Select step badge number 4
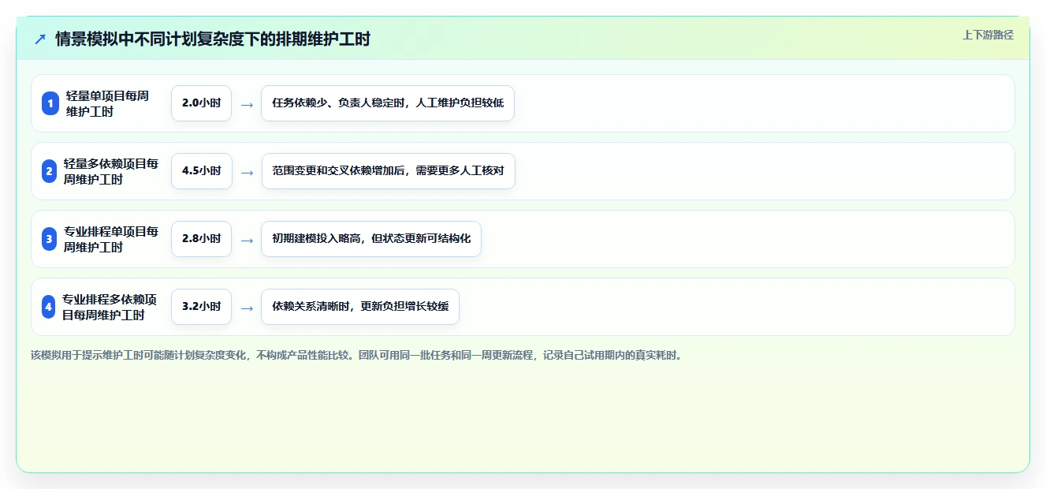Viewport: 1046px width, 489px height. pos(48,307)
